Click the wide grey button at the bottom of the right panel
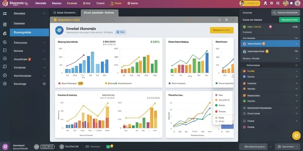The width and height of the screenshot is (303, 151). 253,147
